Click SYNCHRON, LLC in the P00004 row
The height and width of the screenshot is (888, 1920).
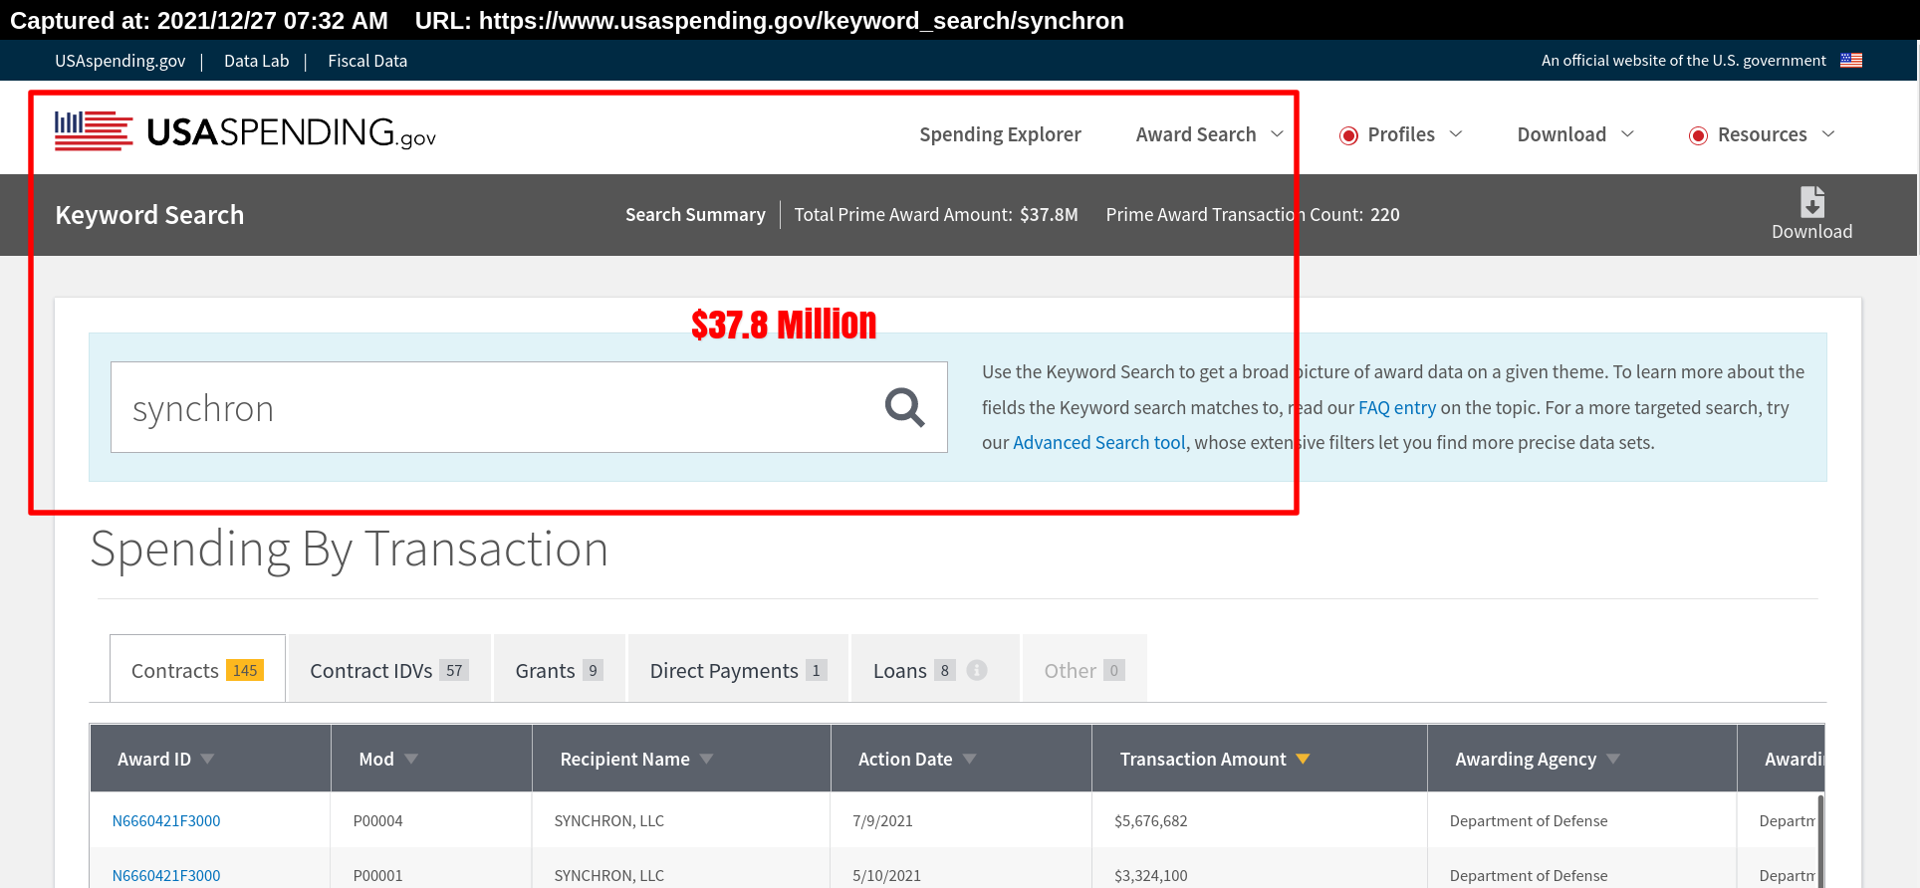(x=608, y=820)
